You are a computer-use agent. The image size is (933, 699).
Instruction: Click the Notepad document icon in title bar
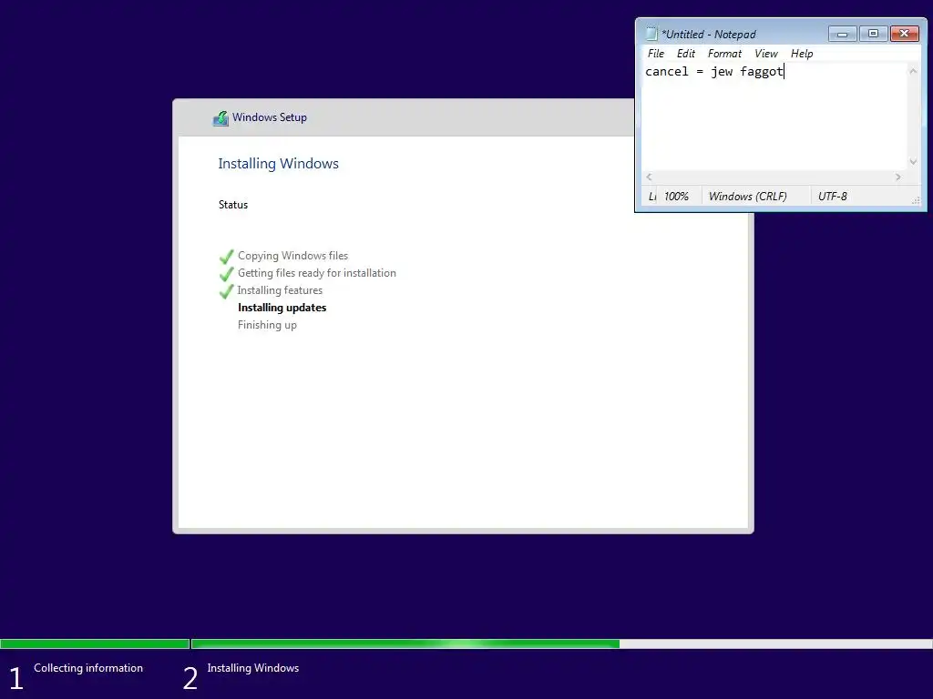tap(651, 34)
